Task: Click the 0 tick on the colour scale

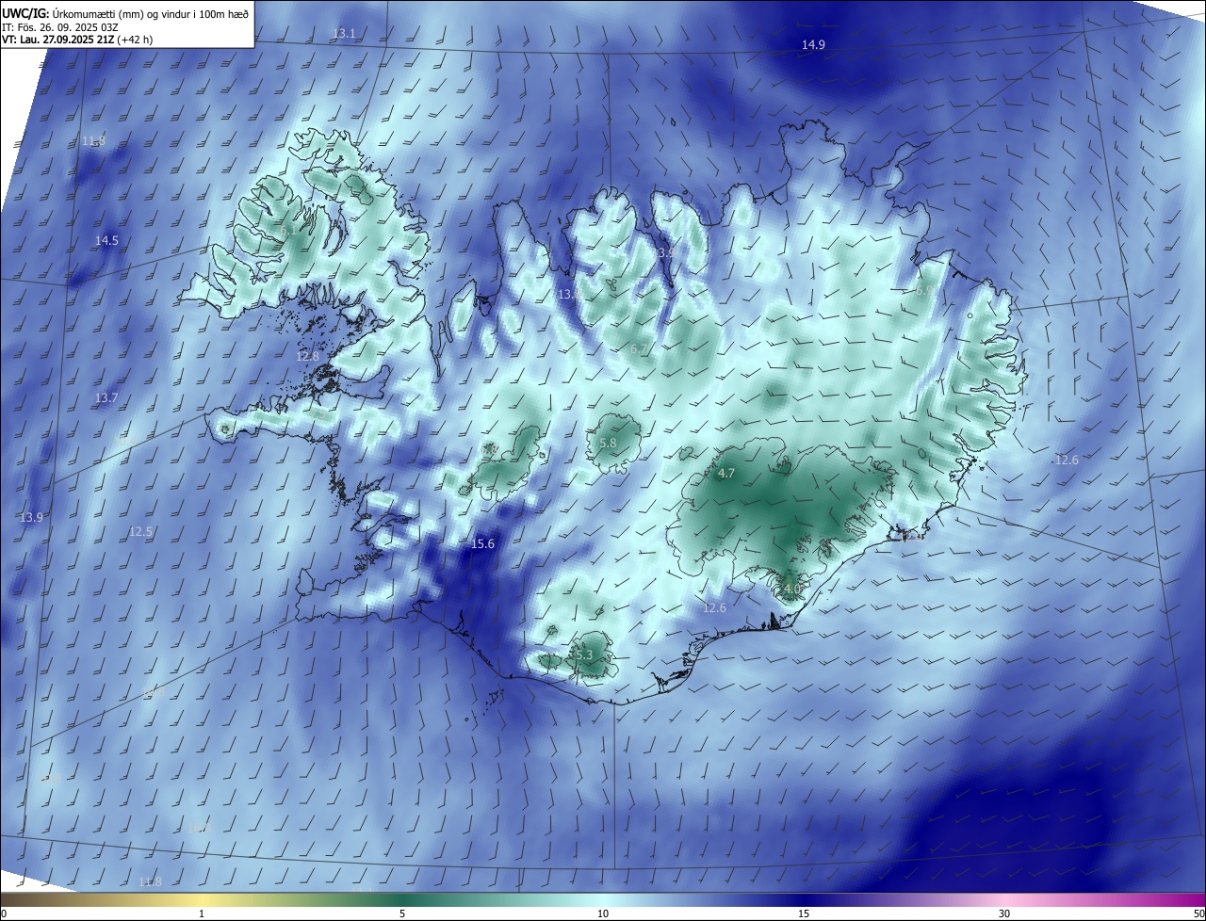Action: [4, 913]
